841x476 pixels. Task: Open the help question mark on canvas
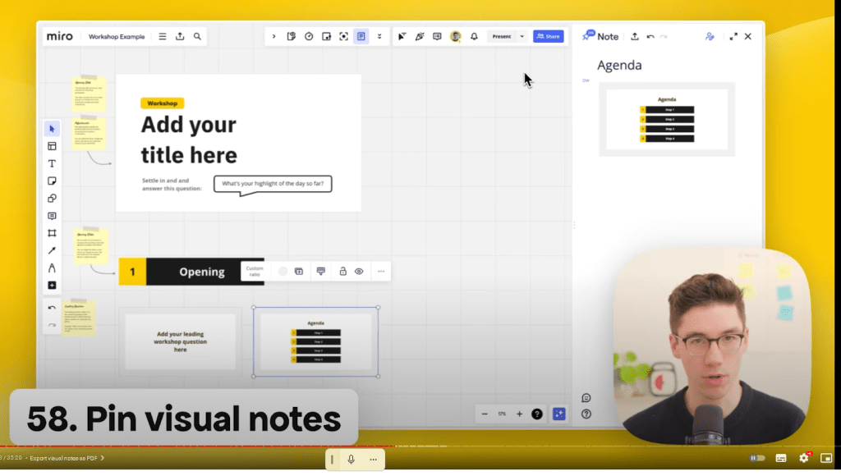537,414
